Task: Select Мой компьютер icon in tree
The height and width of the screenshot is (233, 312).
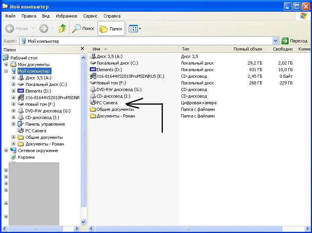Action: (x=13, y=71)
